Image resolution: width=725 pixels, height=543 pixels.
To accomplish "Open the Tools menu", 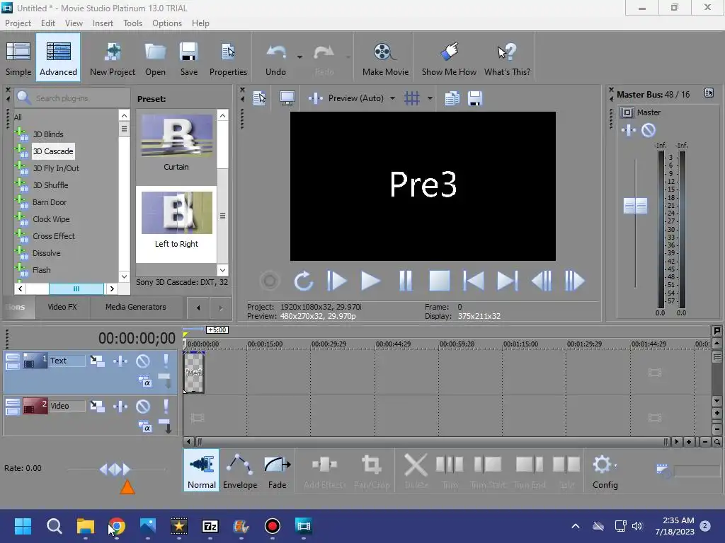I will click(x=132, y=23).
